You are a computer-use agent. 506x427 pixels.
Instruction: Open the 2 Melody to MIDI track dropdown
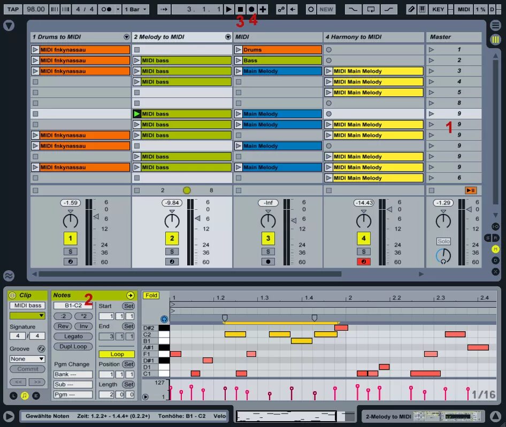point(228,37)
